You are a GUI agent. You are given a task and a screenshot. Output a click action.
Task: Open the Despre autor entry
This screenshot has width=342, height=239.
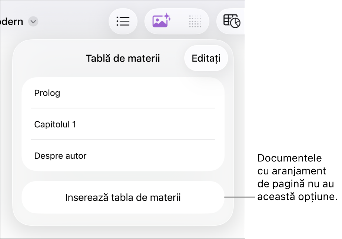point(123,156)
